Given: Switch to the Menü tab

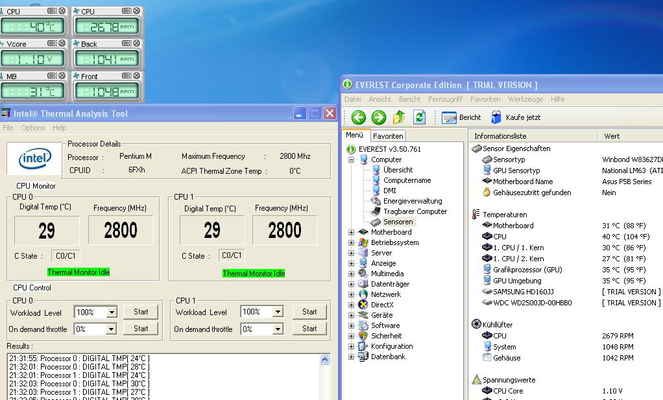Looking at the screenshot, I should pos(355,135).
